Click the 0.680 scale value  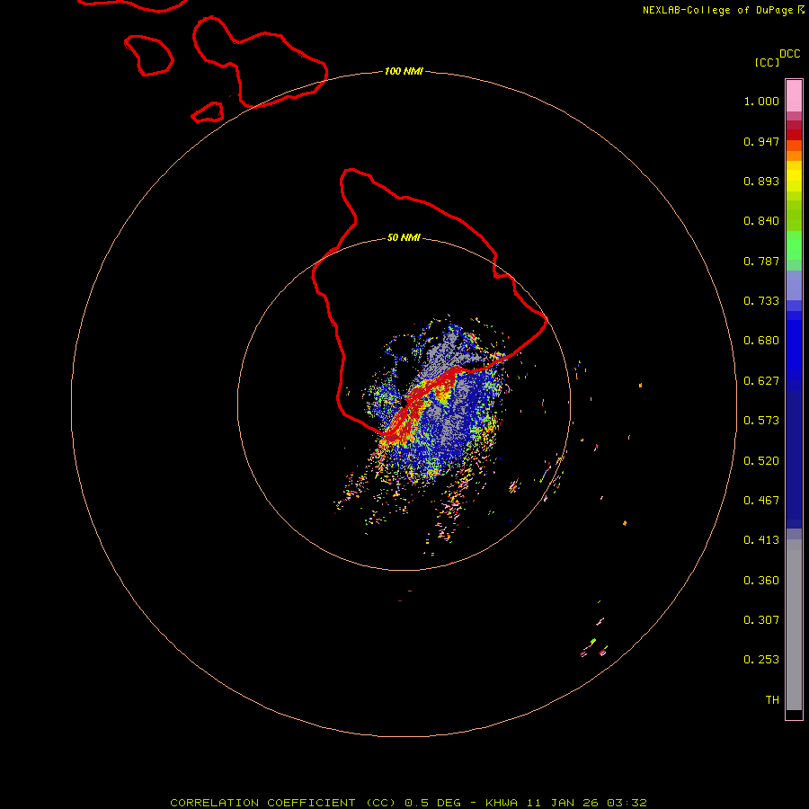coord(761,341)
